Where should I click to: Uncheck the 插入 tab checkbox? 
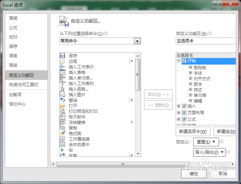(184, 106)
